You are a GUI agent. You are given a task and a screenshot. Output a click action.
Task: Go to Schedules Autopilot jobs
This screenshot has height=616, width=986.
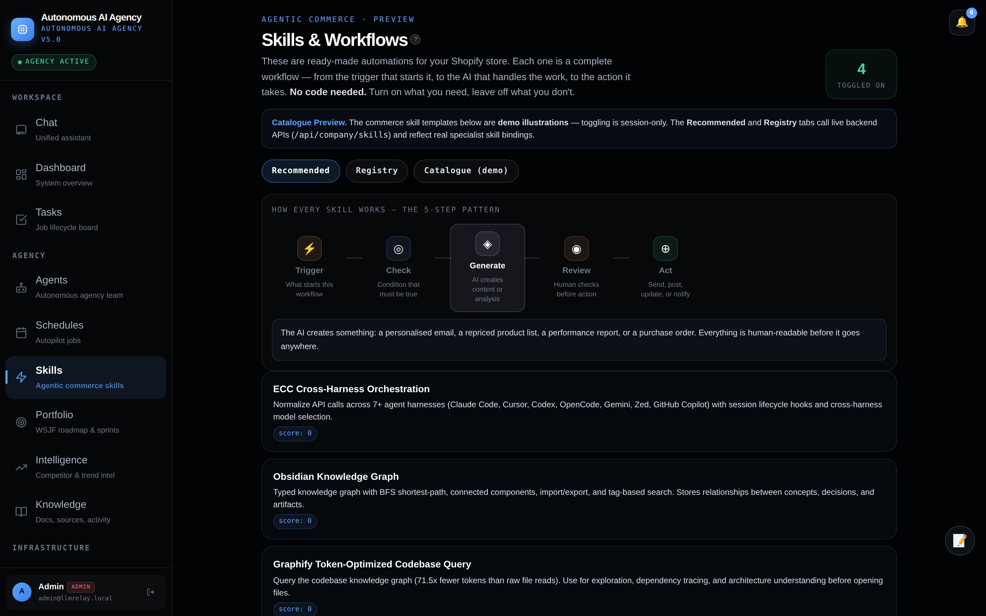click(x=86, y=332)
